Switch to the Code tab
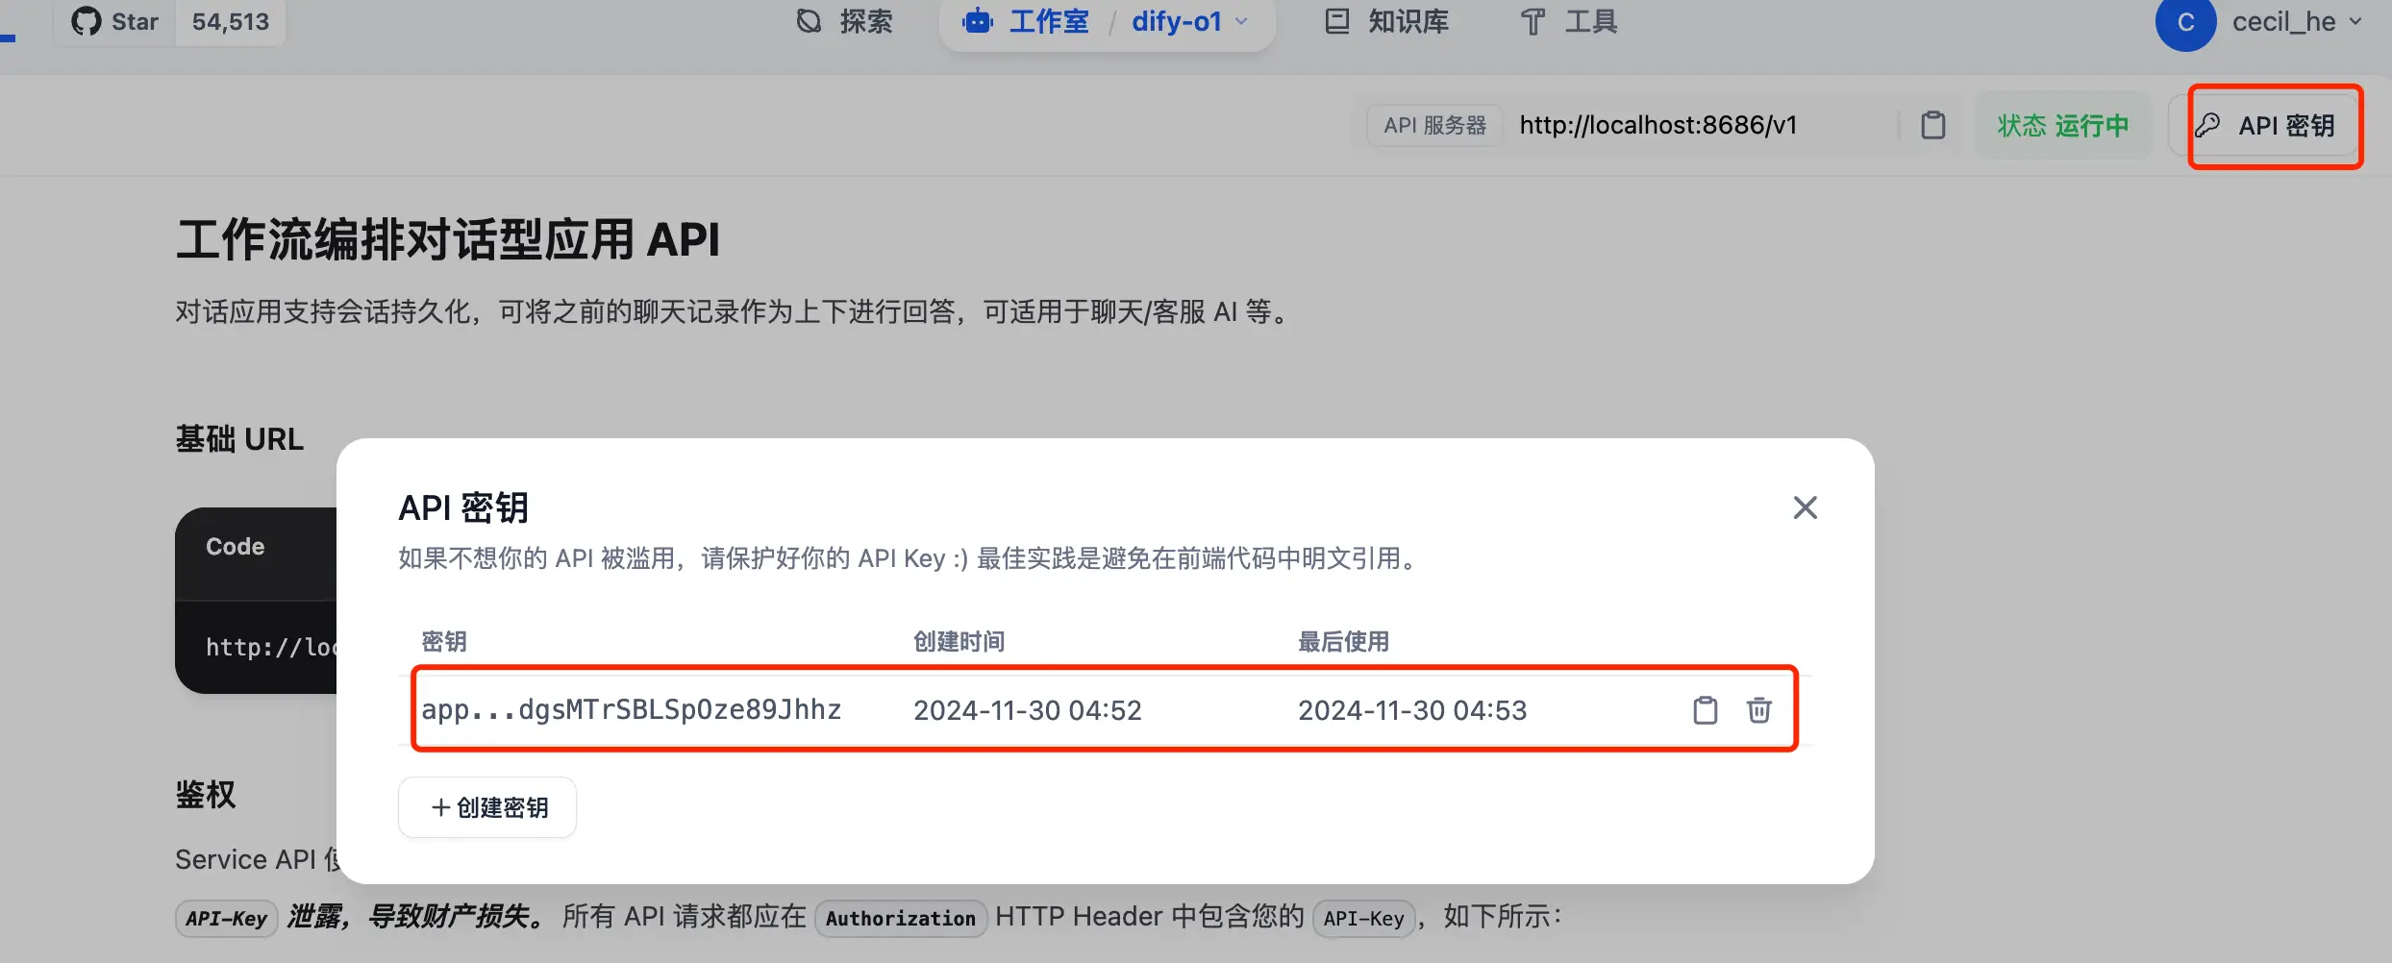 (235, 546)
